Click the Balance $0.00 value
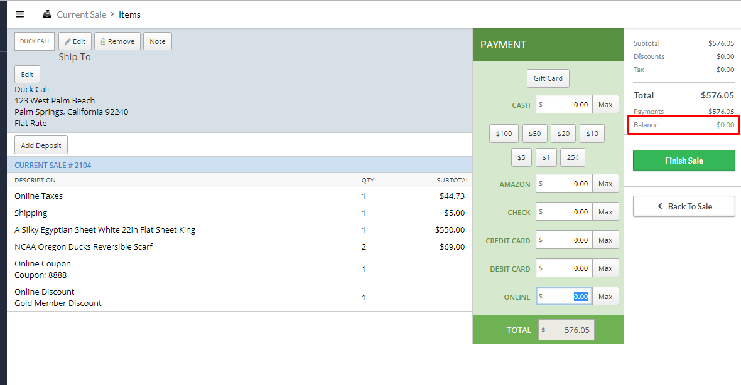 pos(725,125)
